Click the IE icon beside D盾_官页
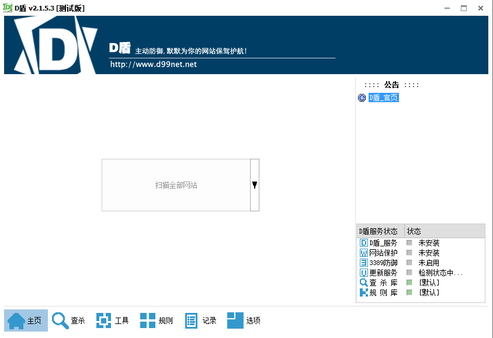This screenshot has width=493, height=338. tap(362, 97)
